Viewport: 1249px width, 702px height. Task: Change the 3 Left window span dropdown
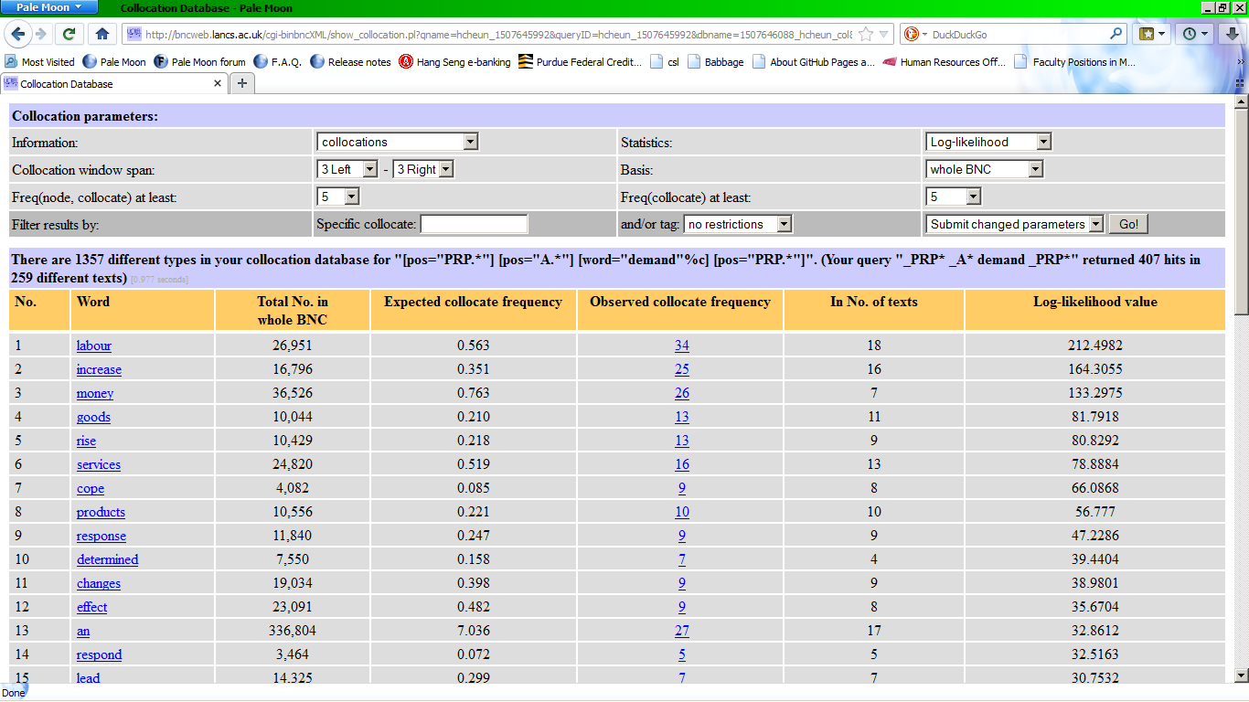[x=347, y=169]
